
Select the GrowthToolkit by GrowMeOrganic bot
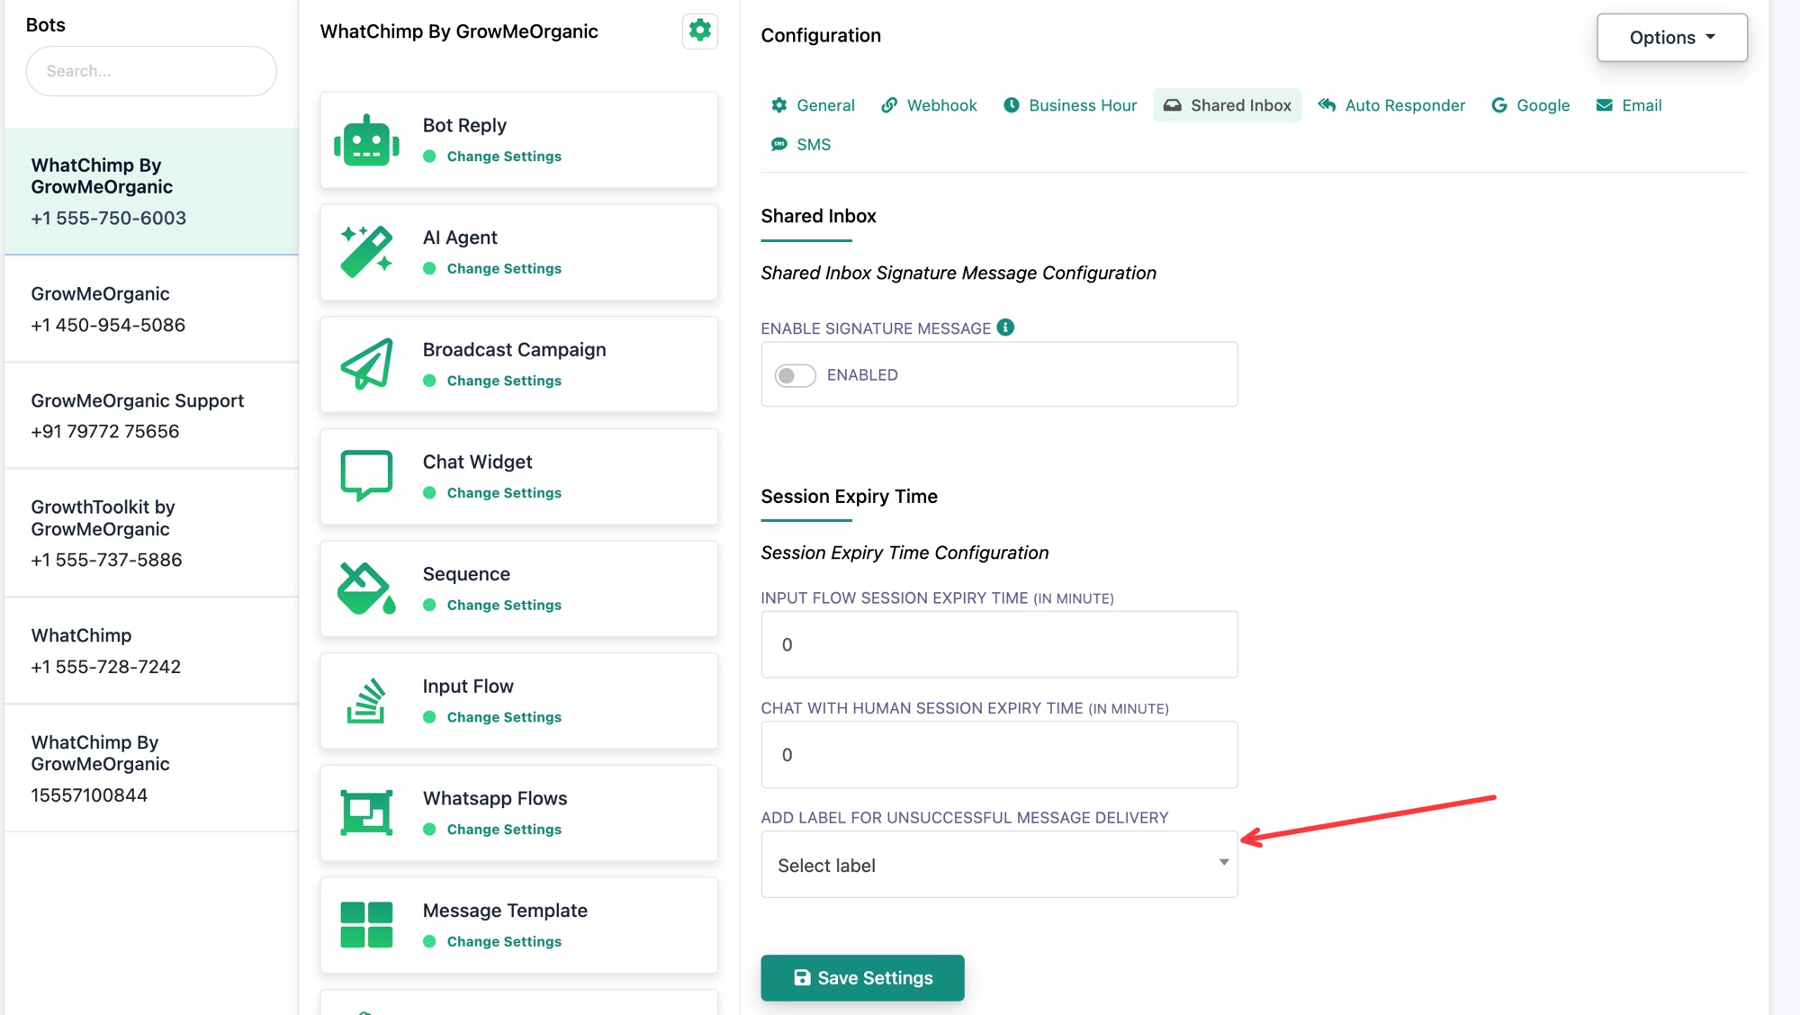(x=151, y=534)
